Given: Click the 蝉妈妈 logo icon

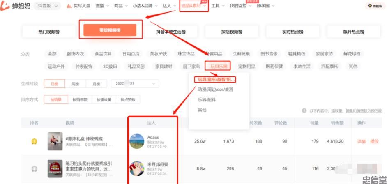Looking at the screenshot, I should (x=5, y=6).
